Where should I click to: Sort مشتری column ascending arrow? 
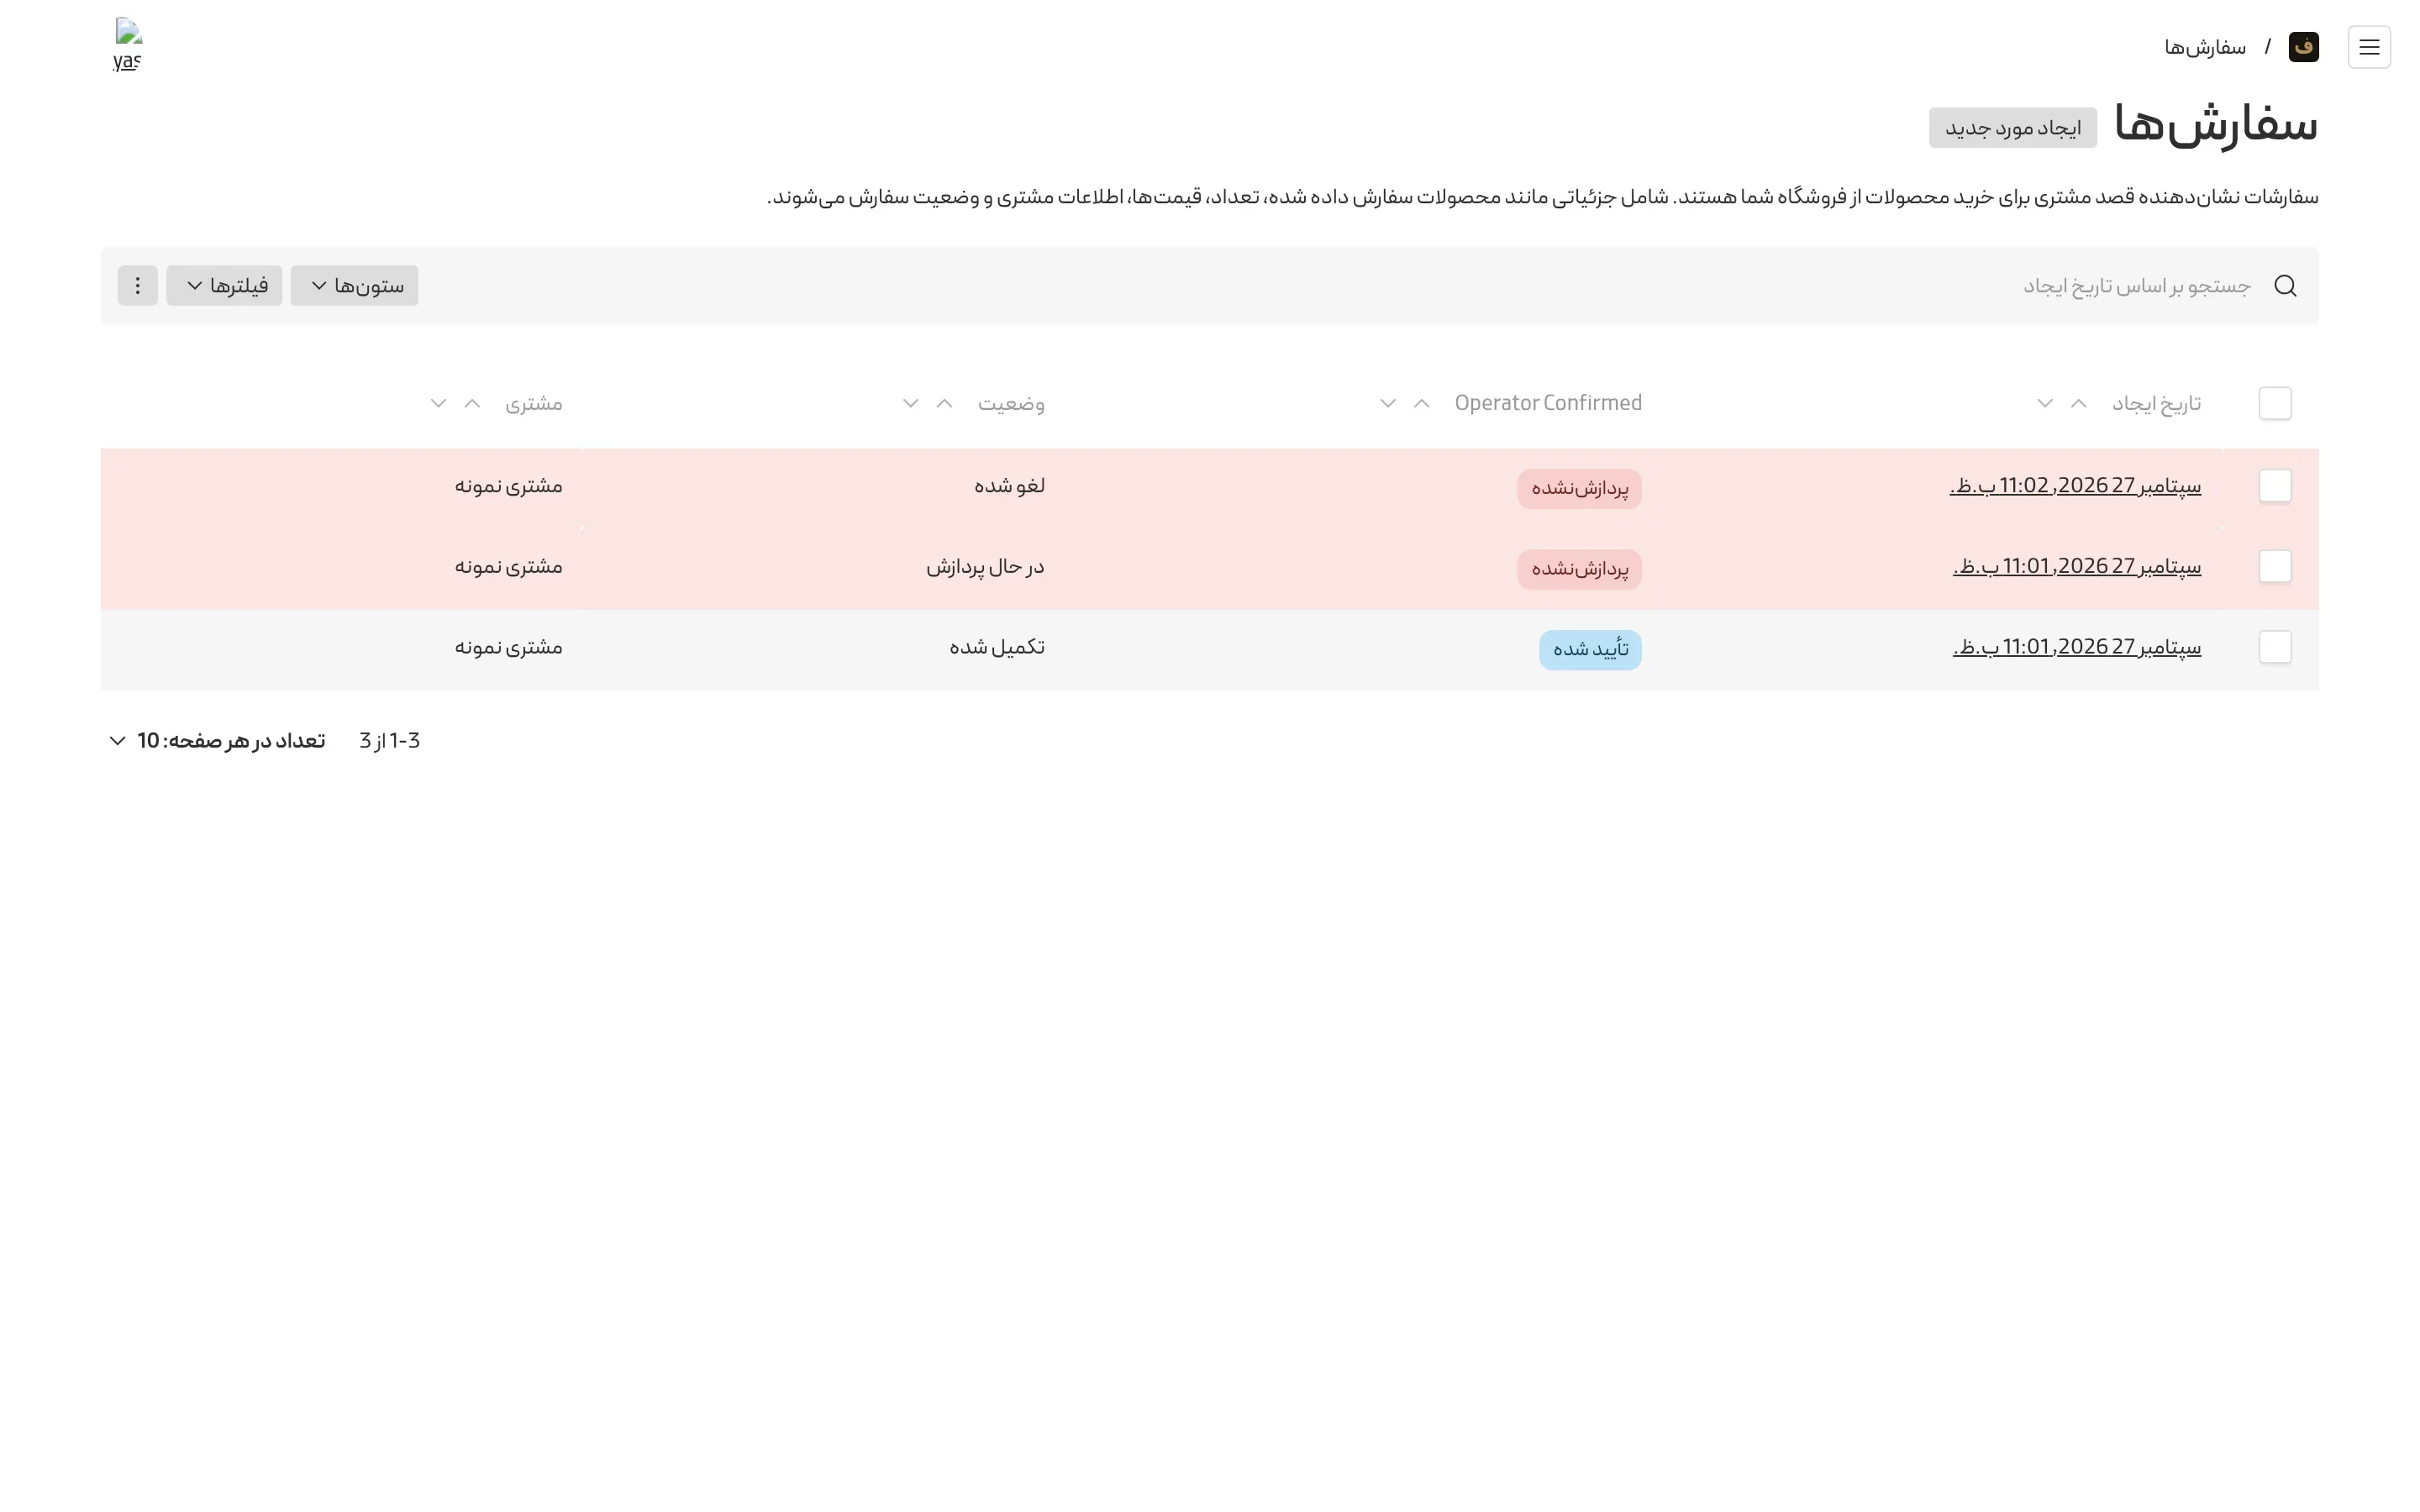tap(472, 403)
